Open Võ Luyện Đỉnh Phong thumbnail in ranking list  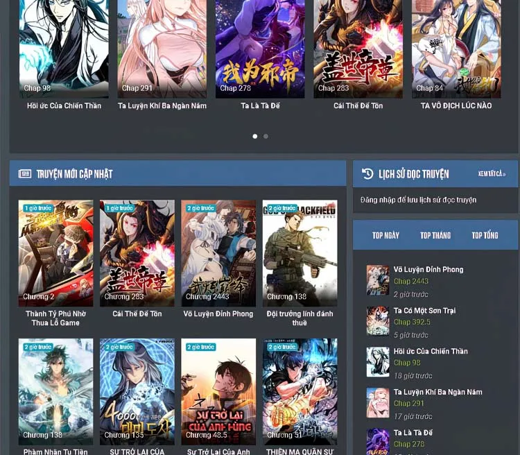click(x=378, y=280)
